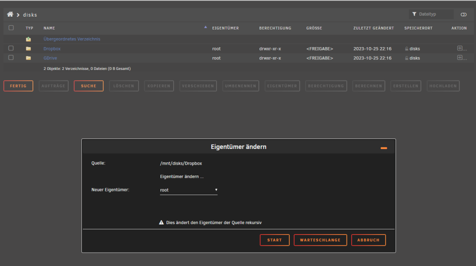Open the Neuer Eigentümer dropdown
The image size is (476, 266).
tap(188, 190)
